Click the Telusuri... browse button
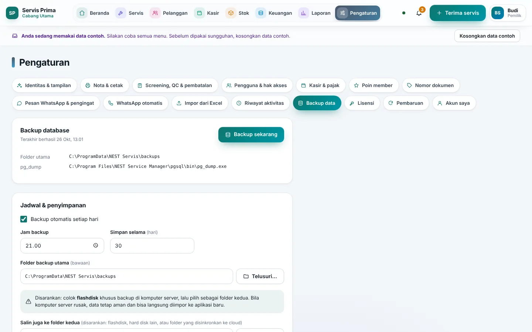 (260, 276)
